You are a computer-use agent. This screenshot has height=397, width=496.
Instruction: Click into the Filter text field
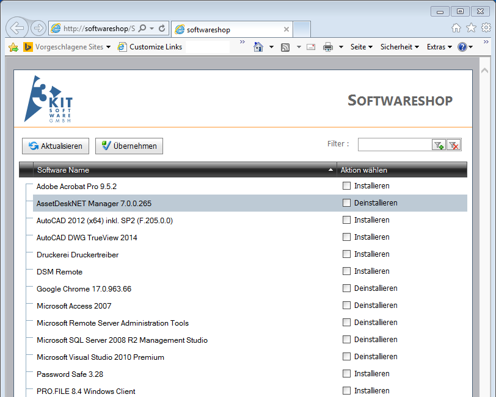395,145
